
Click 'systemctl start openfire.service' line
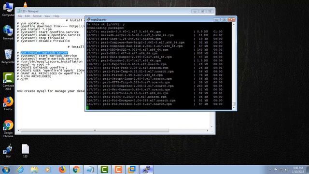coord(48,32)
